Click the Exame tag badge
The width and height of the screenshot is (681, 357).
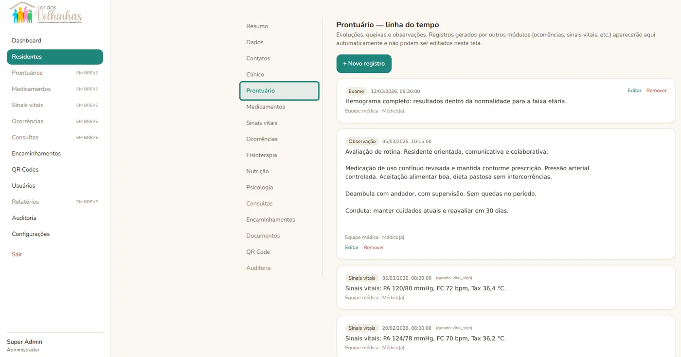click(356, 91)
